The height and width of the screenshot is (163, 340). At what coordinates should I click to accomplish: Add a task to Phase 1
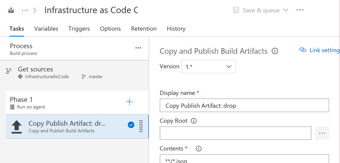(129, 102)
